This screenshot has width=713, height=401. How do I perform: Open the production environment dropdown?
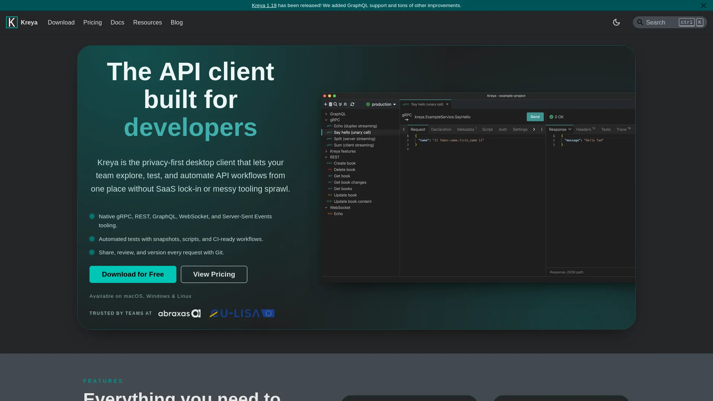point(381,104)
